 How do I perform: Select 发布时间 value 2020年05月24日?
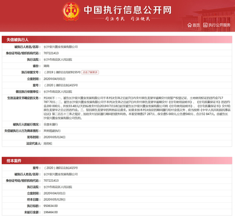(x=55, y=137)
